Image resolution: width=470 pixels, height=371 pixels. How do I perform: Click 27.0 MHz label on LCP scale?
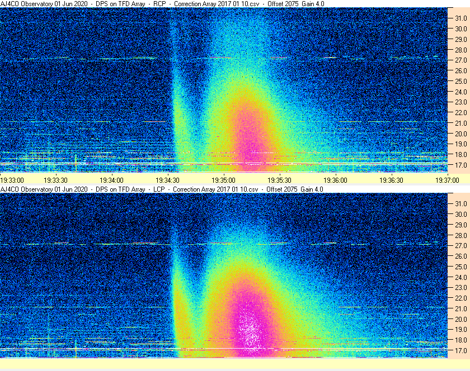click(x=461, y=245)
